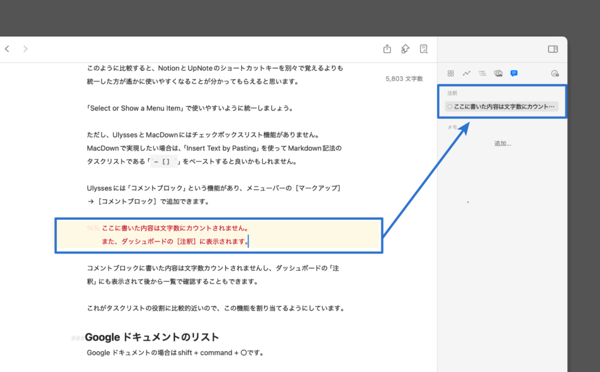600x372 pixels.
Task: Click the circle beside the annotation entry
Action: 449,107
